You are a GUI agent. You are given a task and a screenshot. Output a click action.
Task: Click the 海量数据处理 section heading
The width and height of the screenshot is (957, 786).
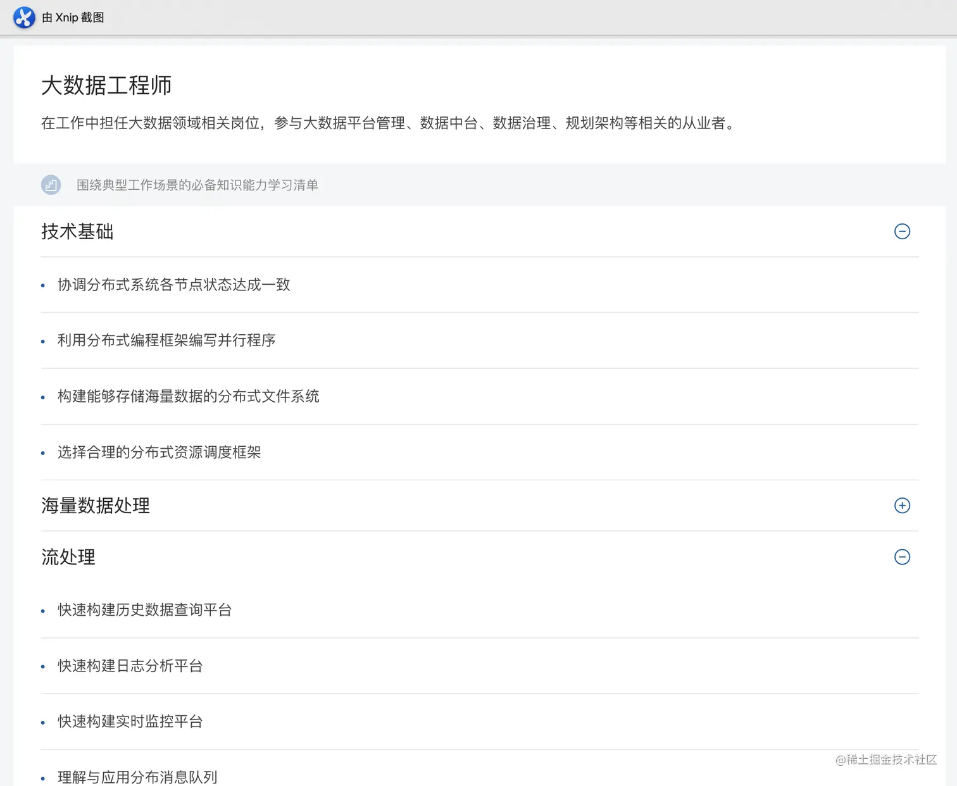click(96, 506)
